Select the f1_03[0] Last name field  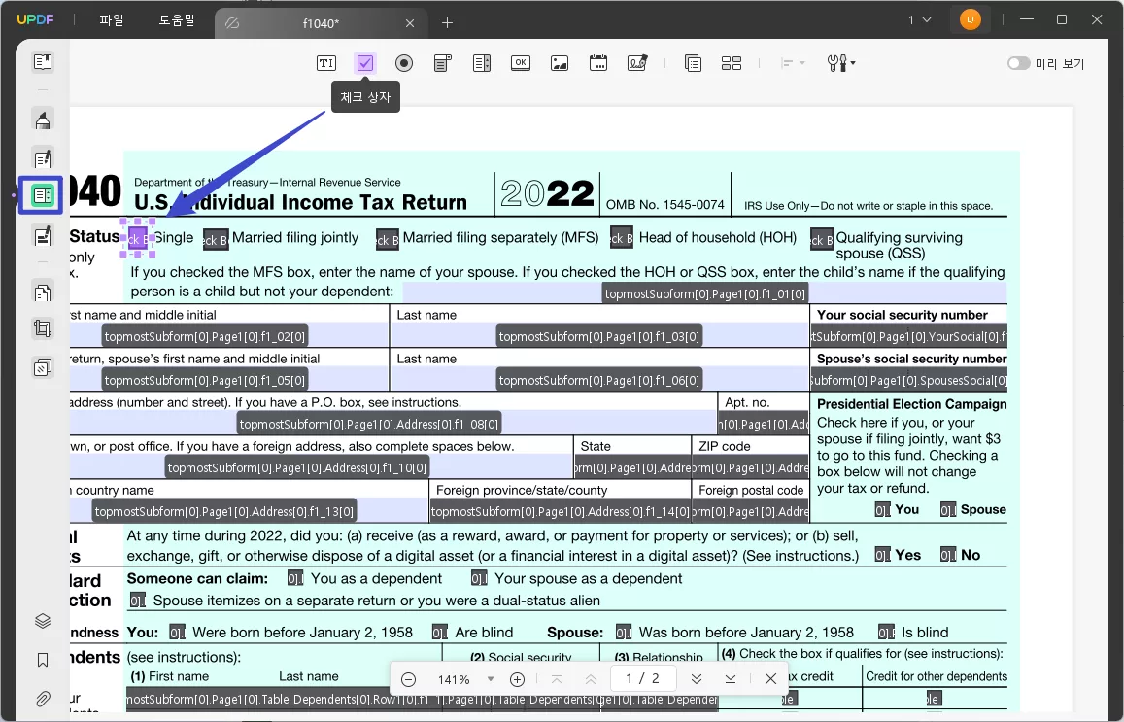coord(599,335)
